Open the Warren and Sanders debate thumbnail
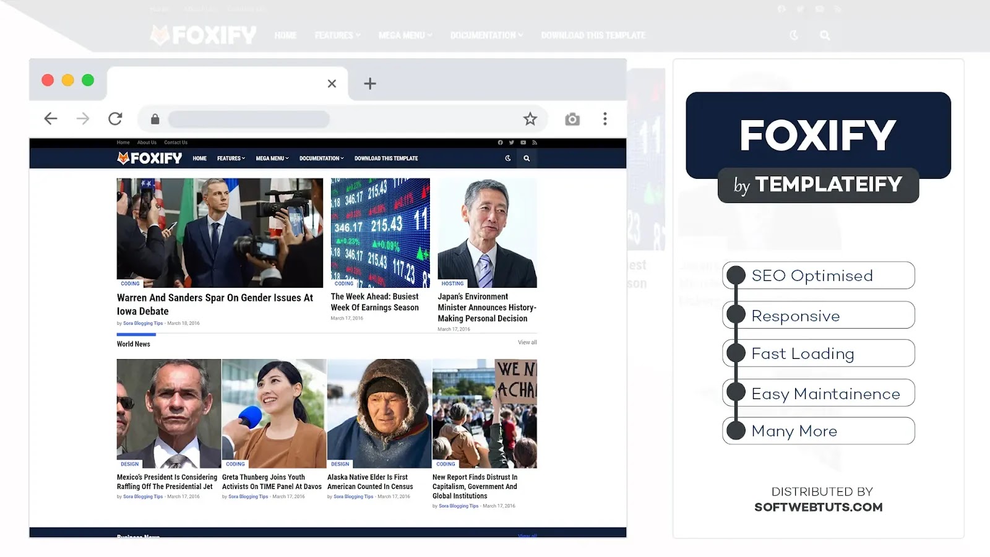The height and width of the screenshot is (557, 990). (x=220, y=233)
